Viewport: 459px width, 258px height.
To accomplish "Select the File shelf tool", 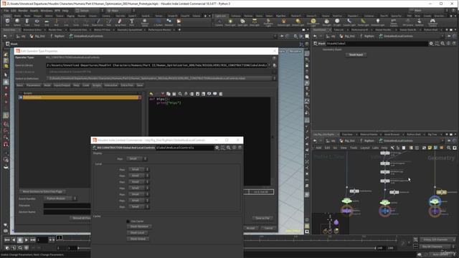I will point(179,22).
